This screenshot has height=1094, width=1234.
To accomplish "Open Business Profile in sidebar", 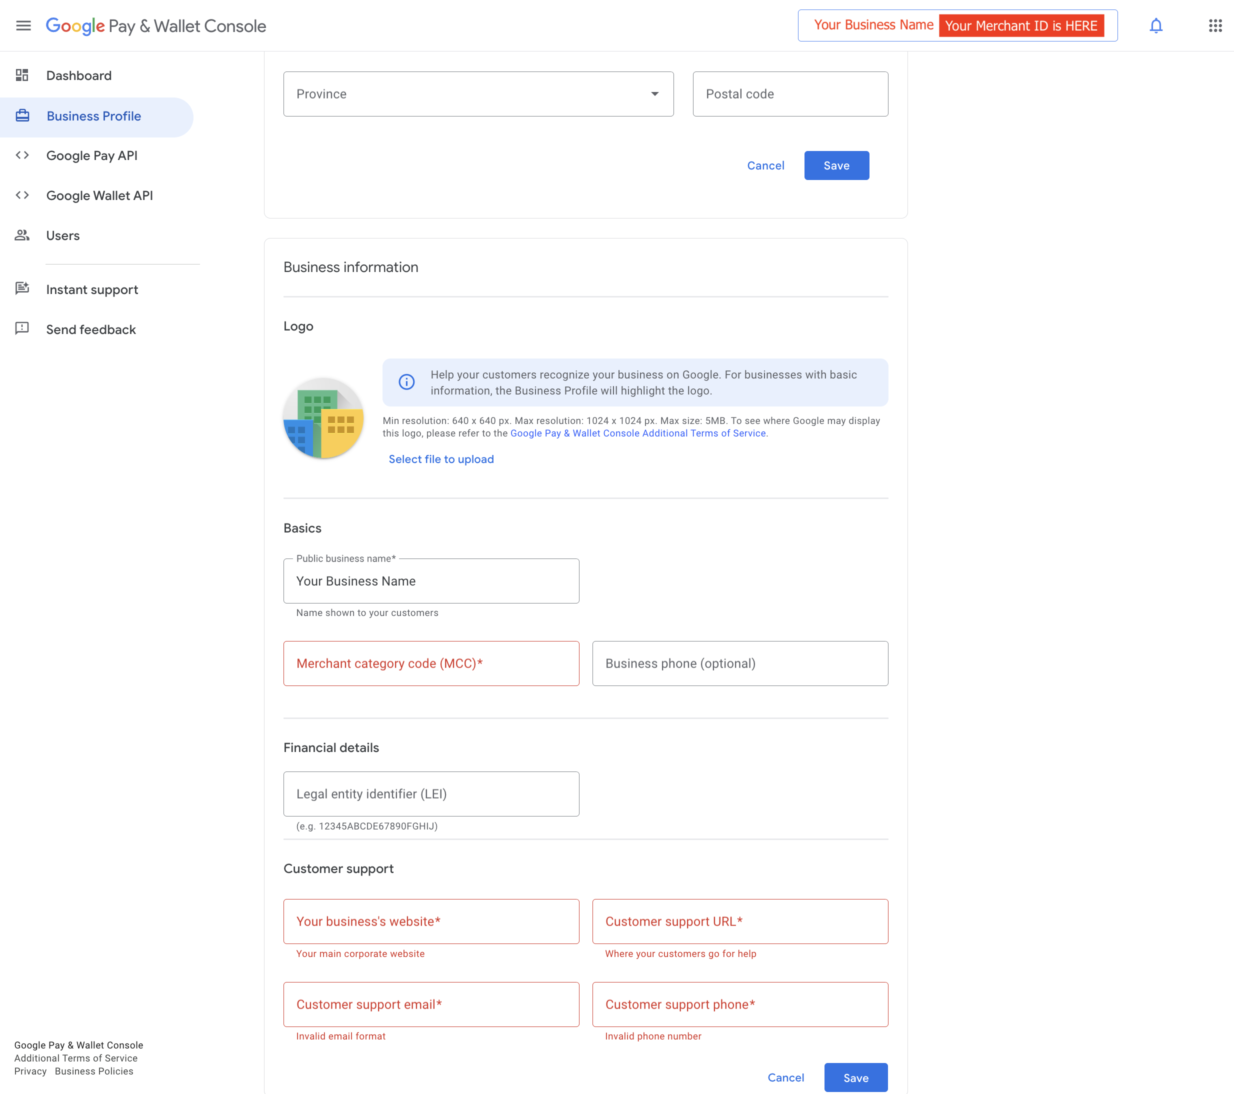I will click(93, 116).
